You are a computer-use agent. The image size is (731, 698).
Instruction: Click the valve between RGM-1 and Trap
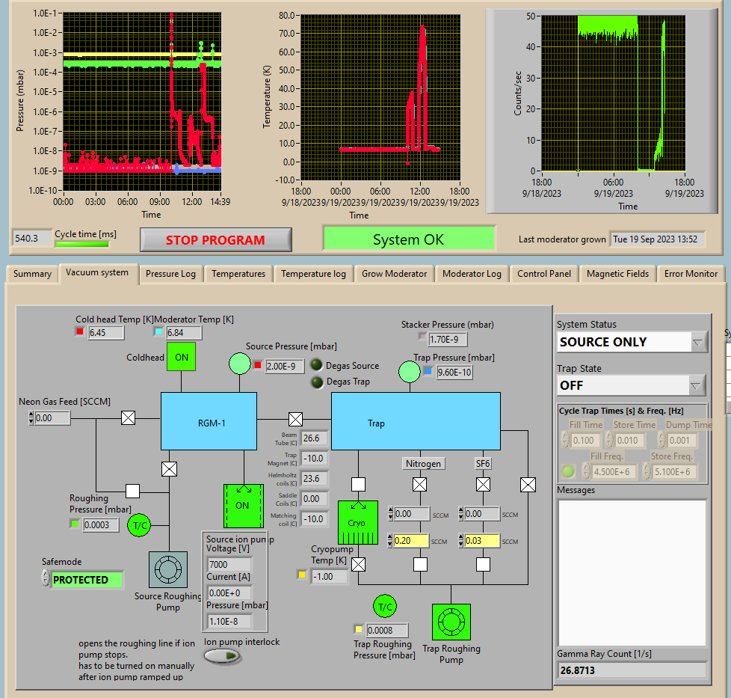pos(296,418)
